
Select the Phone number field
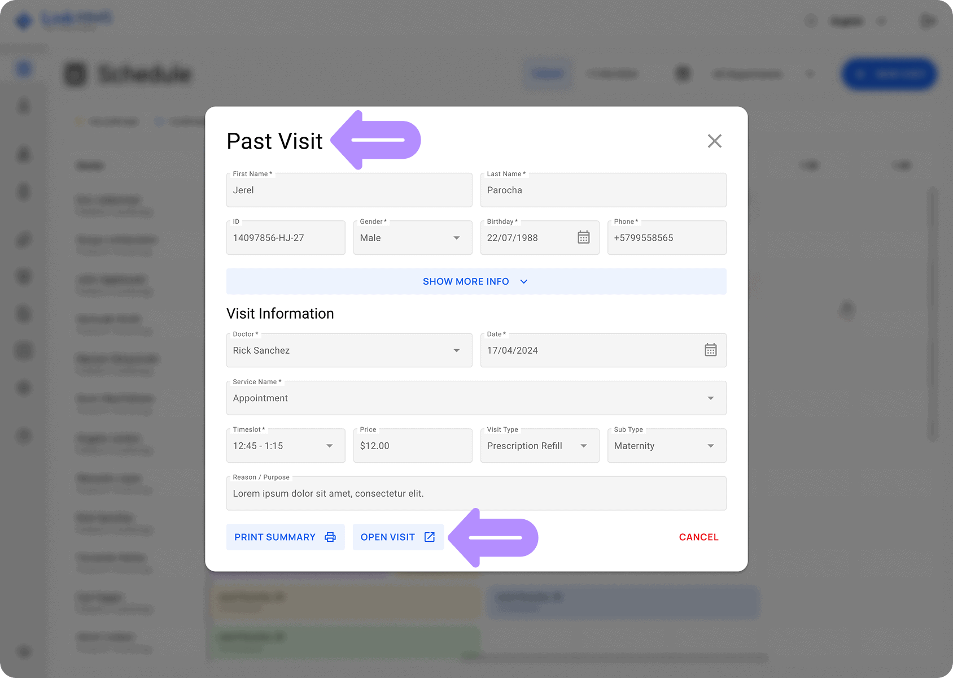(x=666, y=238)
